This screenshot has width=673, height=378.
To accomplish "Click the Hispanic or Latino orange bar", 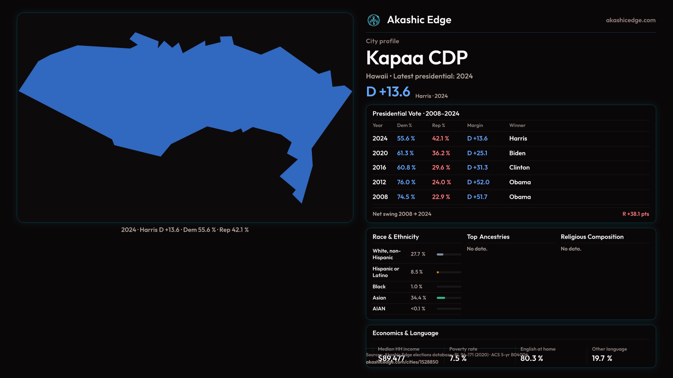I will tap(438, 272).
